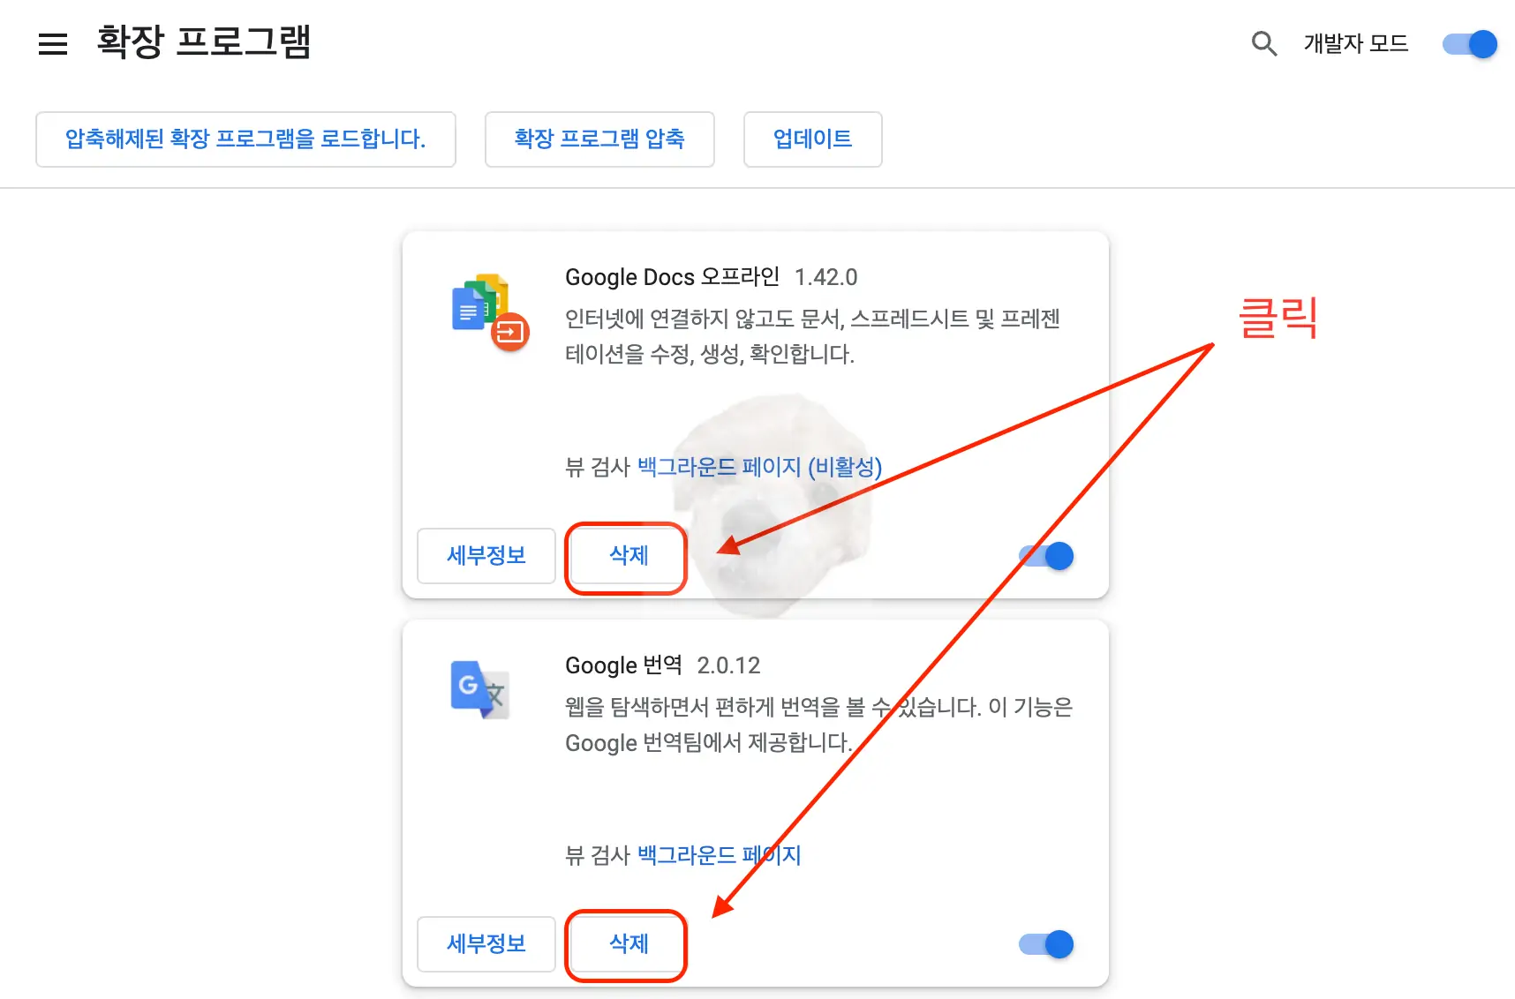Screen dimensions: 1515x999
Task: Click the 개발자 모드 label text
Action: tap(1355, 44)
